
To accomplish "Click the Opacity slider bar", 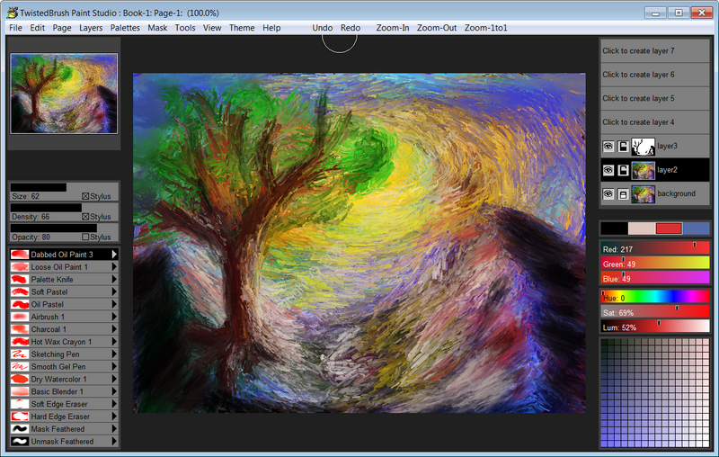I will tap(64, 228).
